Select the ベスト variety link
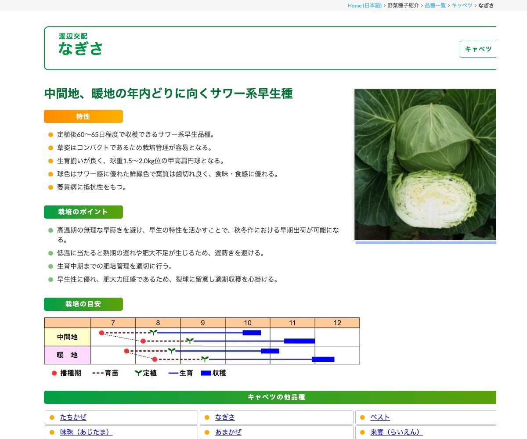 [x=379, y=417]
